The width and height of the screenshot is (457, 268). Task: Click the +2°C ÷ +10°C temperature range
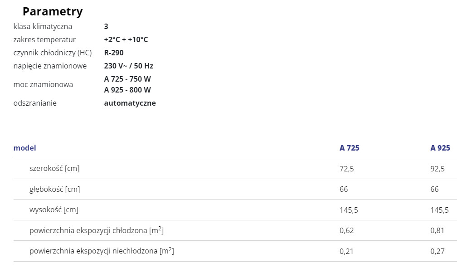(x=126, y=39)
